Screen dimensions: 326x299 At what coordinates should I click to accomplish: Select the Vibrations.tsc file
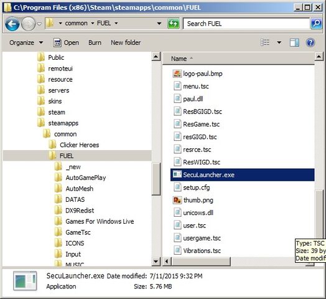click(x=197, y=250)
